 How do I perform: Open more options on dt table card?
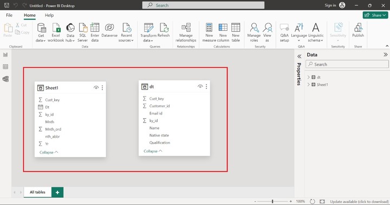click(206, 86)
